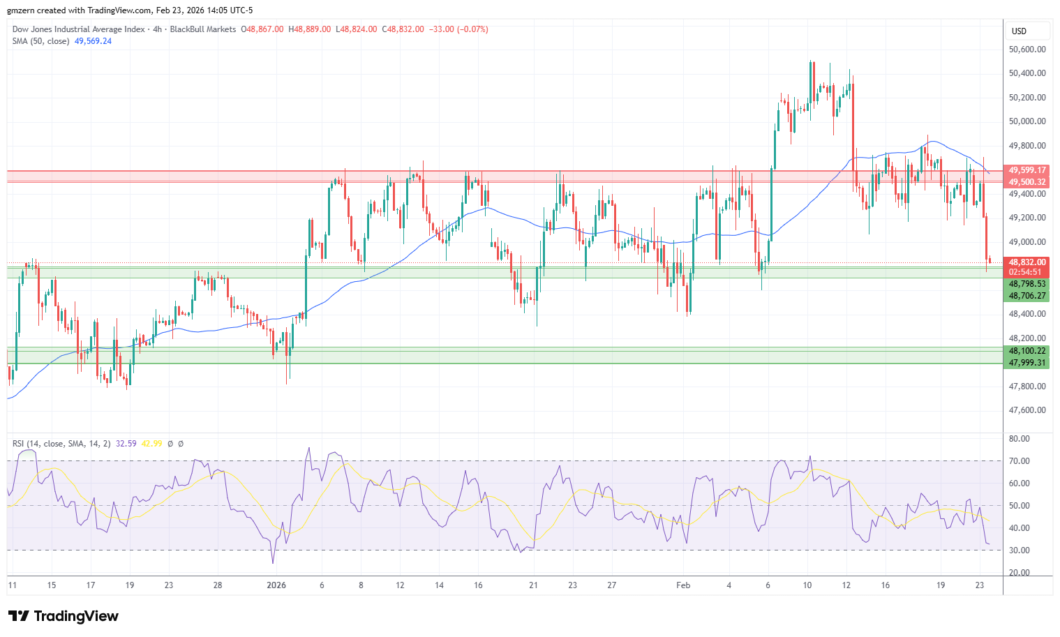The height and width of the screenshot is (637, 1060).
Task: Click the date label 28 on time axis
Action: coord(218,585)
